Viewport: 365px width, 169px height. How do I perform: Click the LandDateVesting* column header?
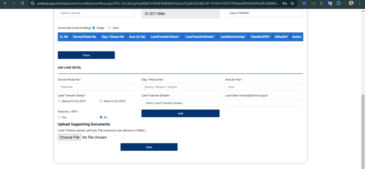click(x=233, y=37)
